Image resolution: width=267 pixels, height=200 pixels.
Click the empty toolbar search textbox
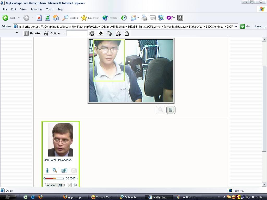(x=77, y=33)
